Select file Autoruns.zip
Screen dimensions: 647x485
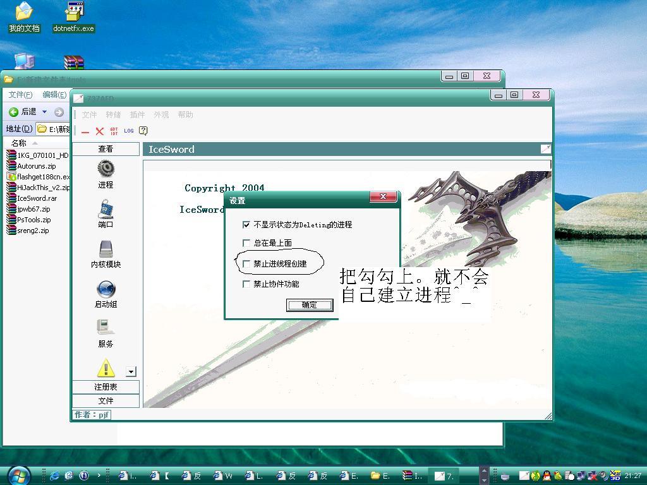point(32,166)
